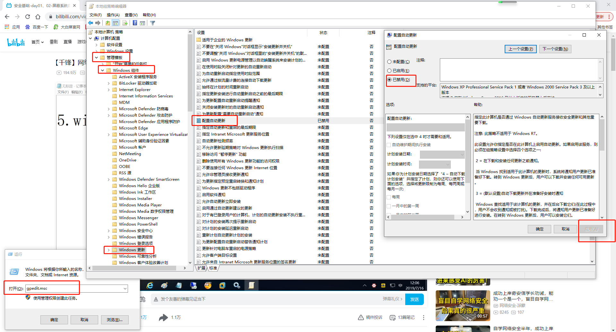Open the Run dialog 打开 combo box arrow

[125, 289]
